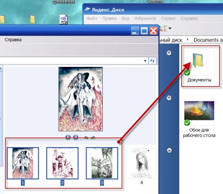The width and height of the screenshot is (223, 194).
Task: Select thumbnail 2 of man raising weapon
Action: pyautogui.click(x=62, y=163)
